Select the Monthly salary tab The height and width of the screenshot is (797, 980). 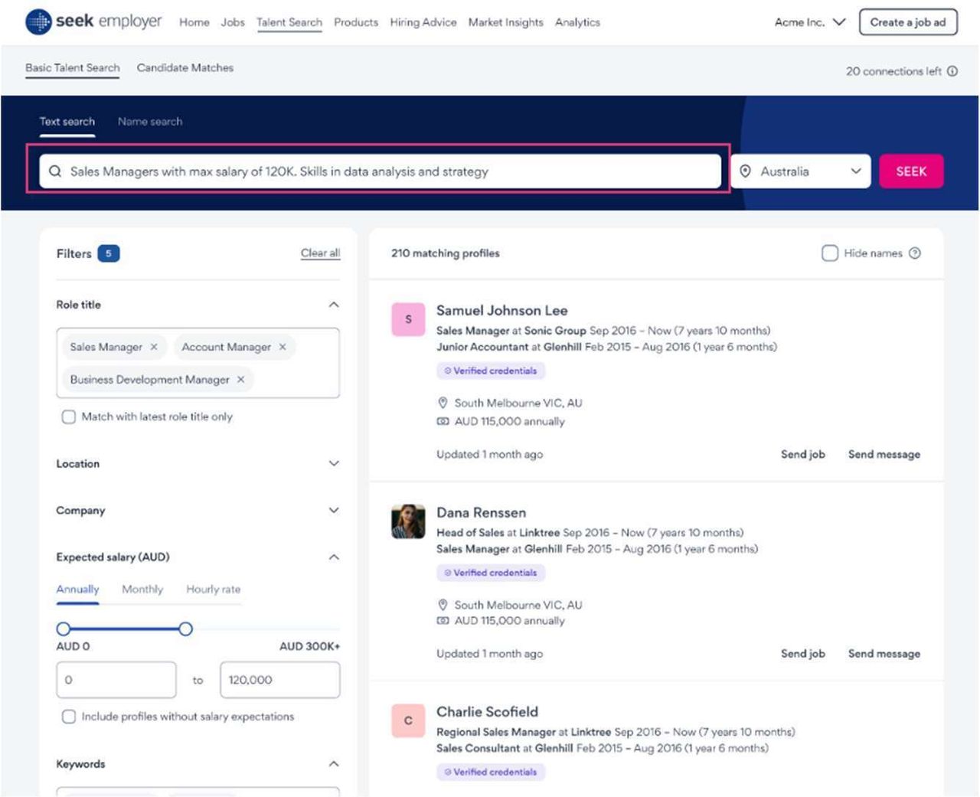tap(142, 589)
